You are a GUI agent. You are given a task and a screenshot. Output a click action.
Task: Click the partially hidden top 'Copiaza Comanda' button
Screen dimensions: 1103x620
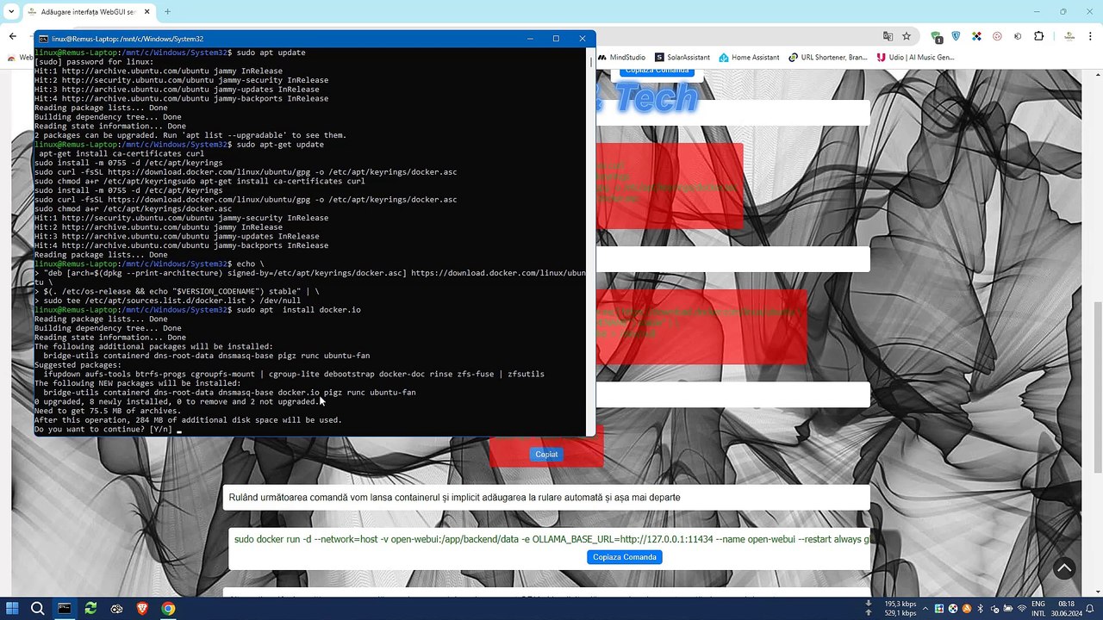(x=657, y=71)
